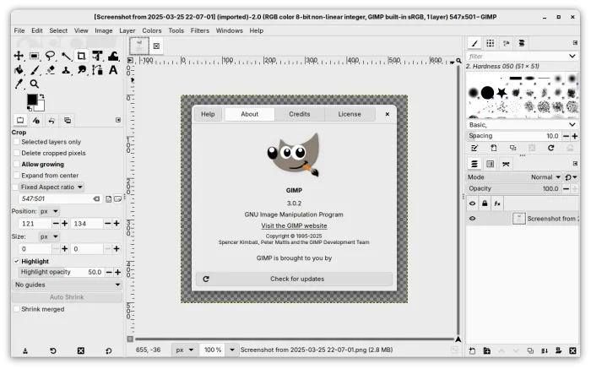The height and width of the screenshot is (369, 591).
Task: Open the No guides dropdown
Action: [x=67, y=285]
